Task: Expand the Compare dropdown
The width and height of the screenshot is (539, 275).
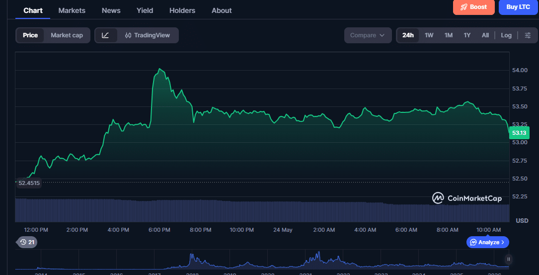Action: [368, 35]
